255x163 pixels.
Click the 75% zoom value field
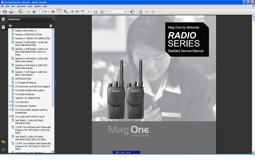tap(84, 12)
